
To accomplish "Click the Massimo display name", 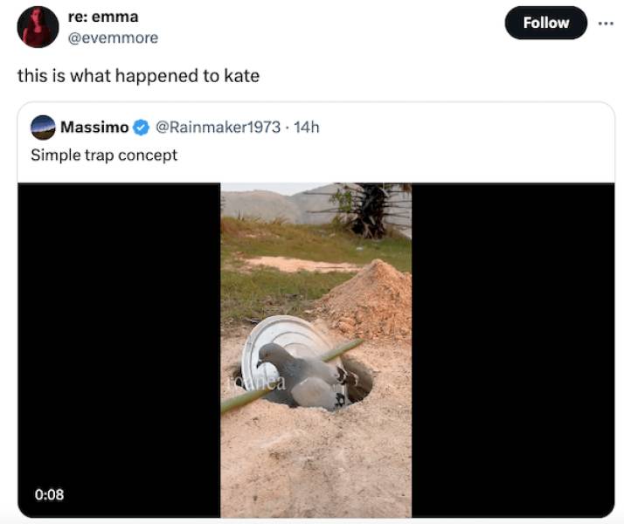I will (x=94, y=128).
